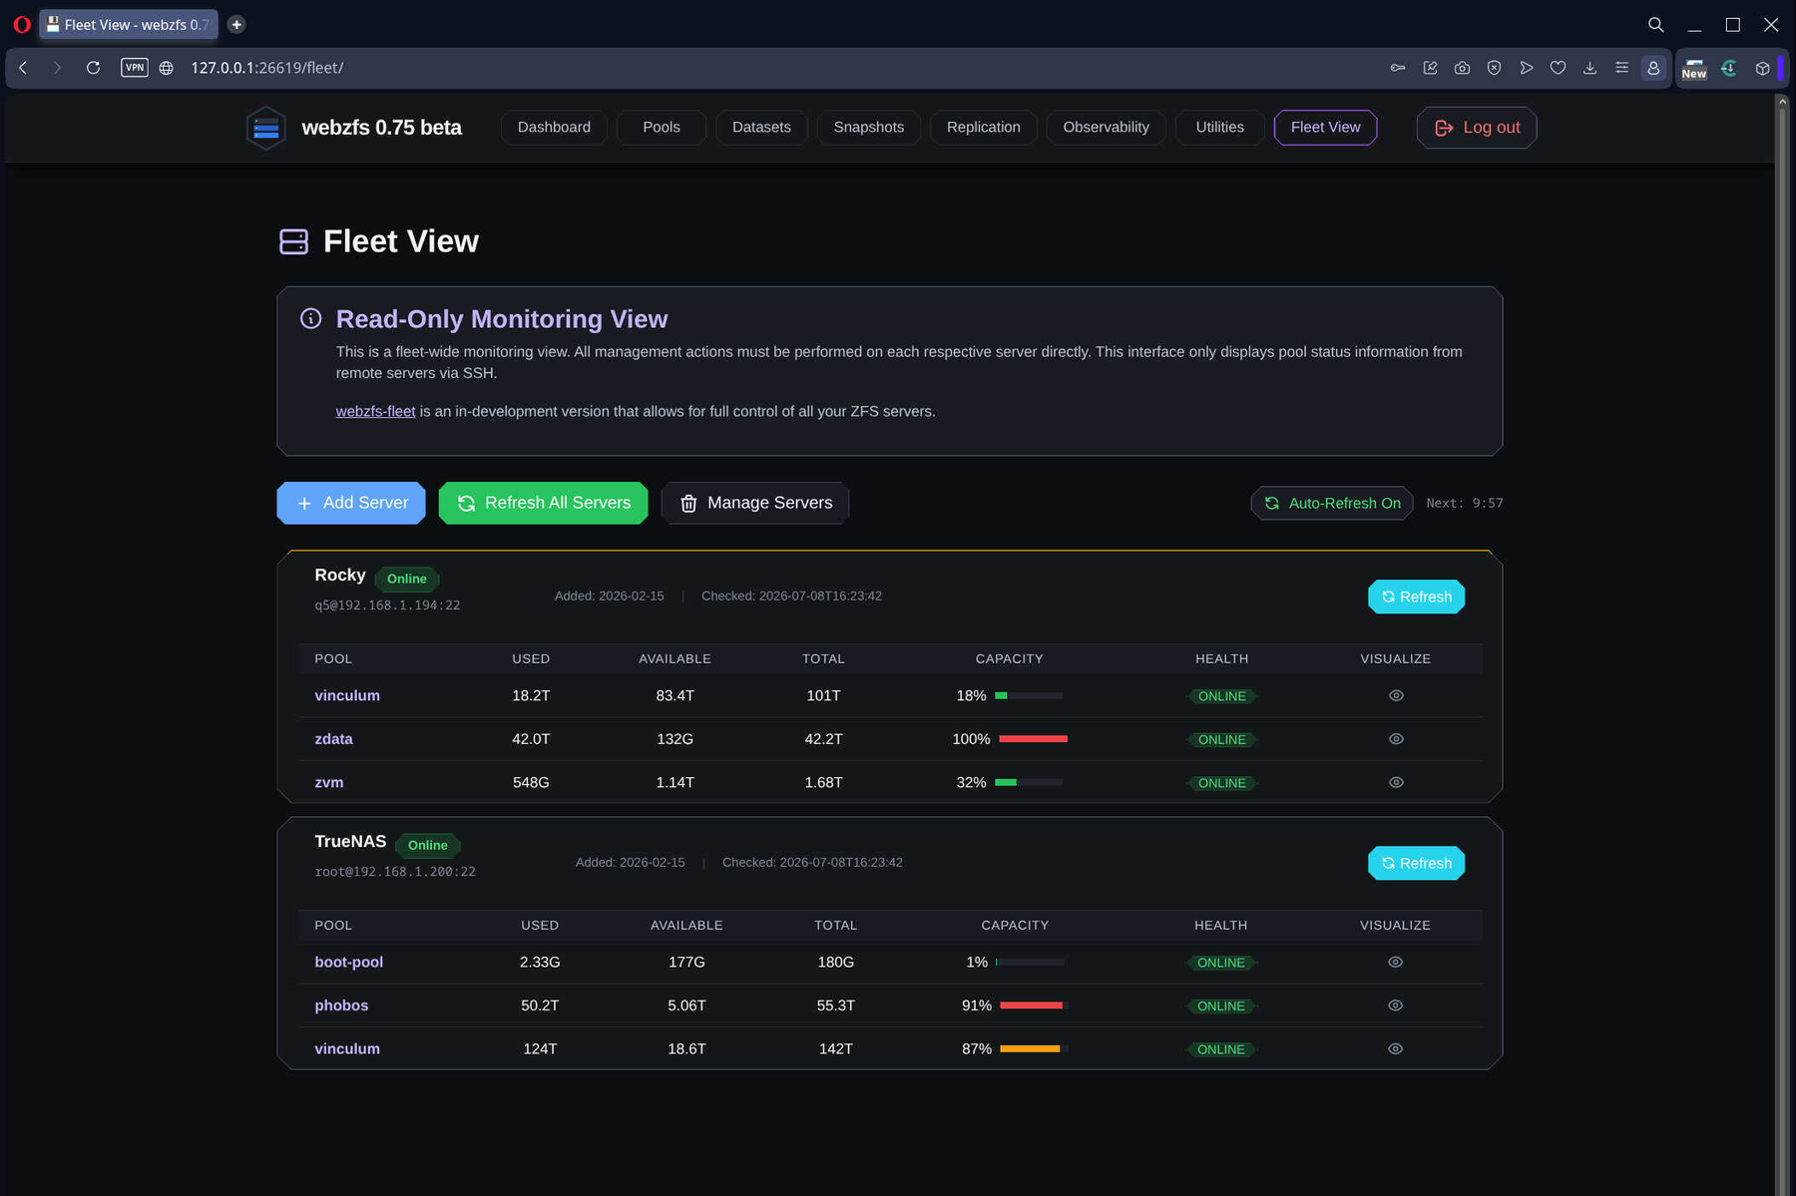This screenshot has width=1796, height=1196.
Task: Click the Log out button
Action: tap(1477, 128)
